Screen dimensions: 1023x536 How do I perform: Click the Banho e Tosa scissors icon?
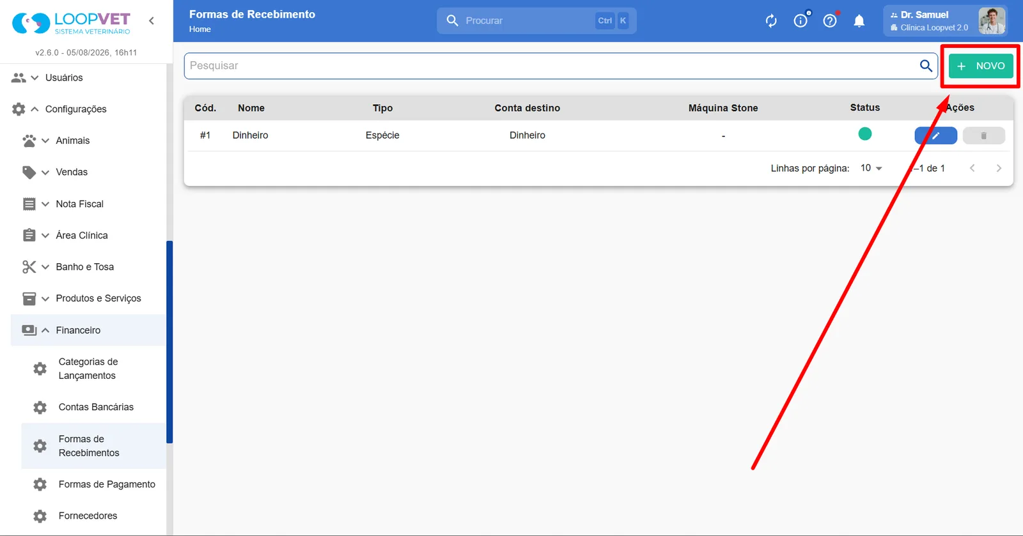(x=29, y=267)
